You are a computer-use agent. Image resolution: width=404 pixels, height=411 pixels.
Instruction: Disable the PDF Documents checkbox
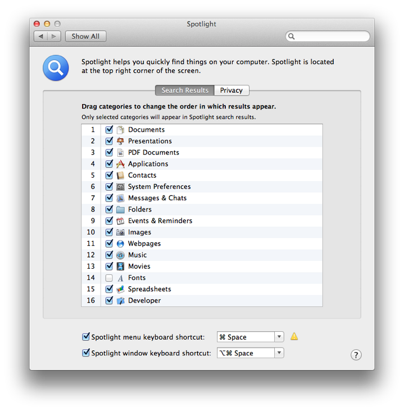(109, 152)
